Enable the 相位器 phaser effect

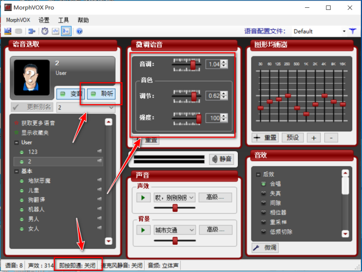264,212
